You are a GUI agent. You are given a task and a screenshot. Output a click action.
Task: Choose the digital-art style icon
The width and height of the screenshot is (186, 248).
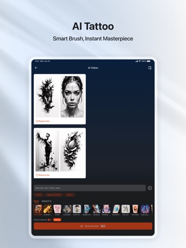[87, 209]
